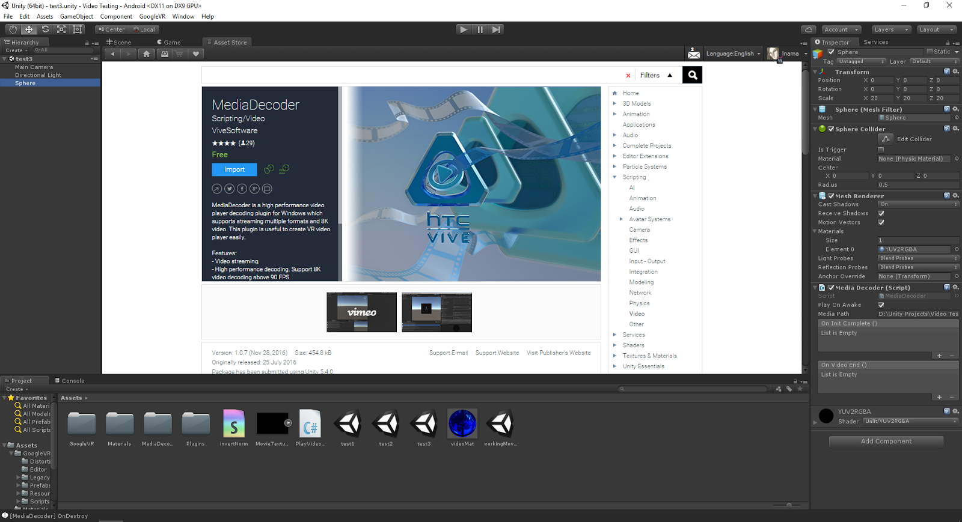Screen dimensions: 962x522
Task: Go back in the Asset Store
Action: click(112, 53)
